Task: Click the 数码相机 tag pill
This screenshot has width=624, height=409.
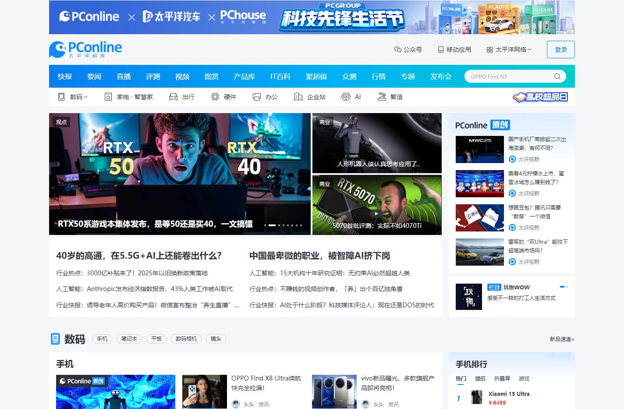Action: click(x=186, y=339)
